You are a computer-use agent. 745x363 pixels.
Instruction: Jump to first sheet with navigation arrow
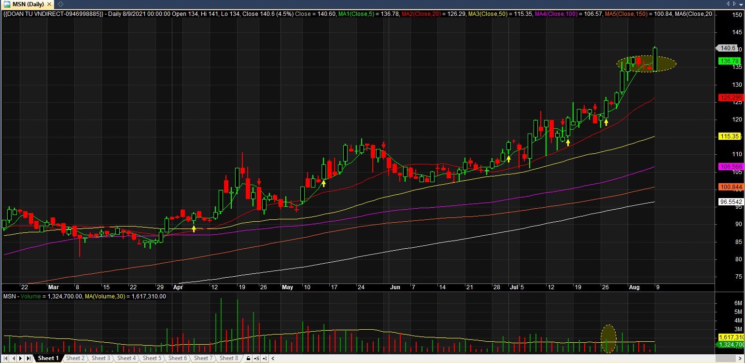5,358
